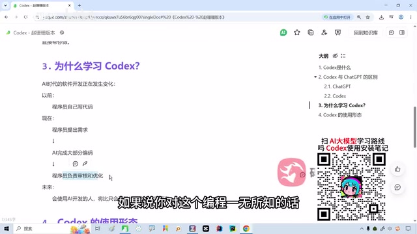The height and width of the screenshot is (234, 417).
Task: Click the outline list-settings icon beside 大纲
Action: point(343,56)
